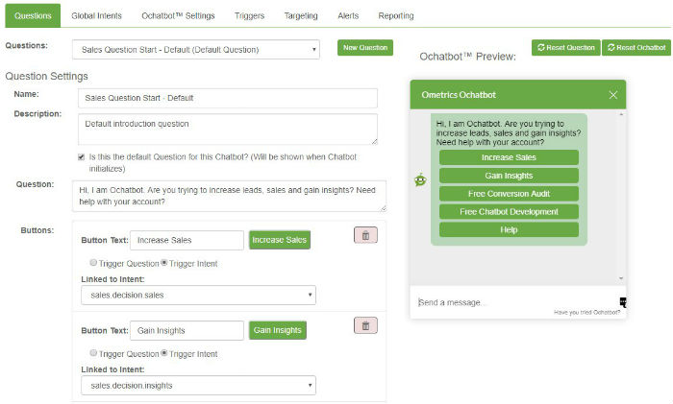Click the chat preview scroll-down arrow

(x=621, y=278)
